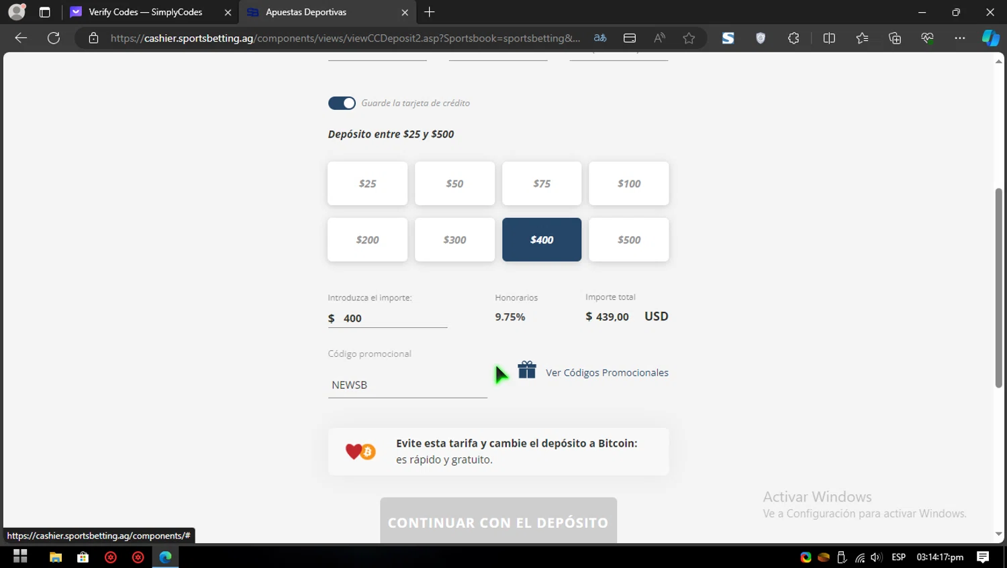1007x568 pixels.
Task: Click the Código promocional input containing NEWSB
Action: point(407,385)
